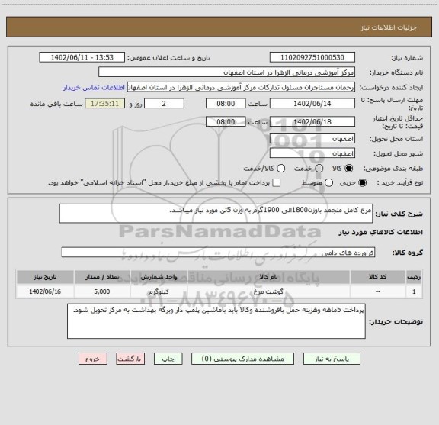Select the جزیی purchase type radio
The width and height of the screenshot is (439, 425).
click(363, 183)
